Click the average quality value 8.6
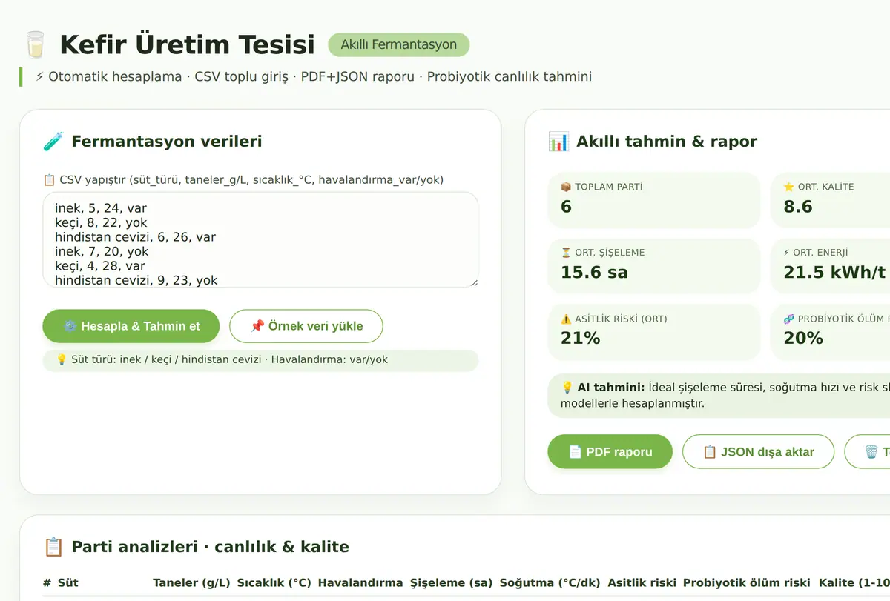The height and width of the screenshot is (601, 890). coord(798,206)
